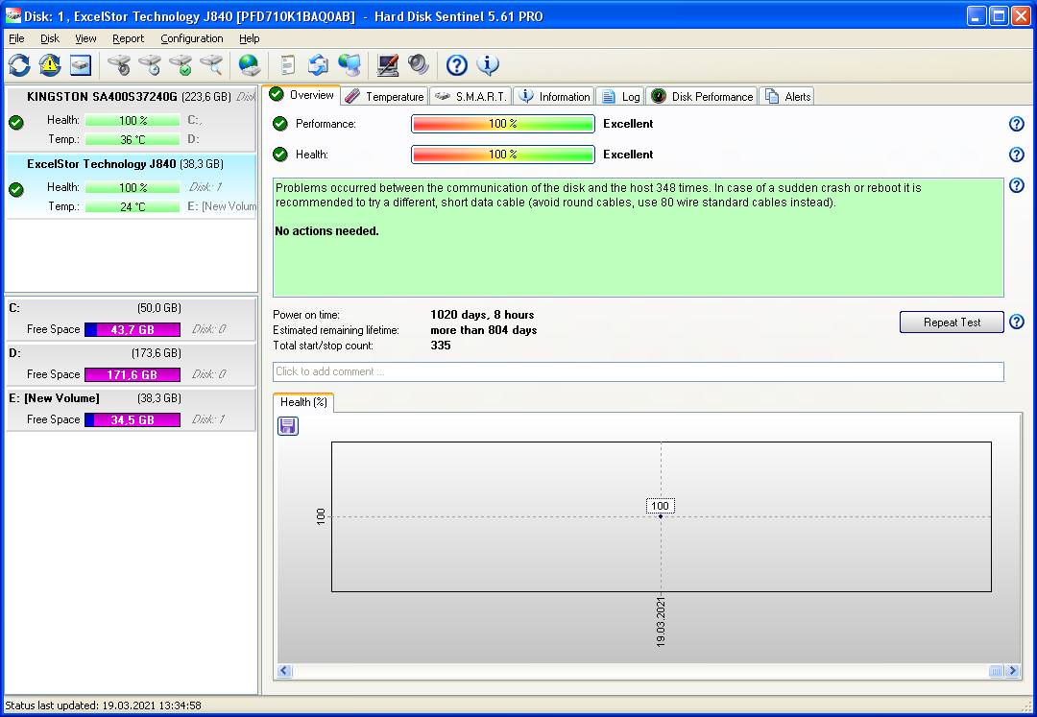Click the green check icon beside ExcelStor disk

pos(16,190)
